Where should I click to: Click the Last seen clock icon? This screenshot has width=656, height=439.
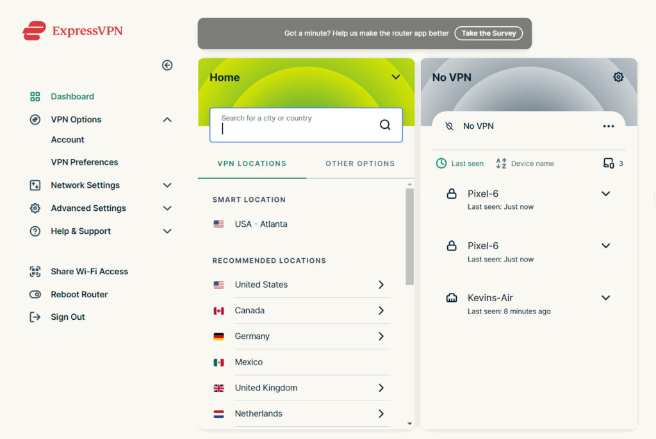[441, 163]
